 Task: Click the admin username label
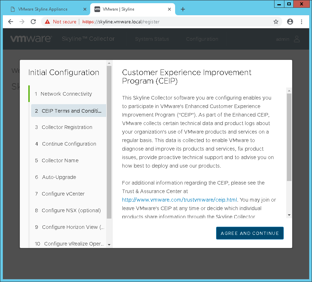[x=282, y=39]
